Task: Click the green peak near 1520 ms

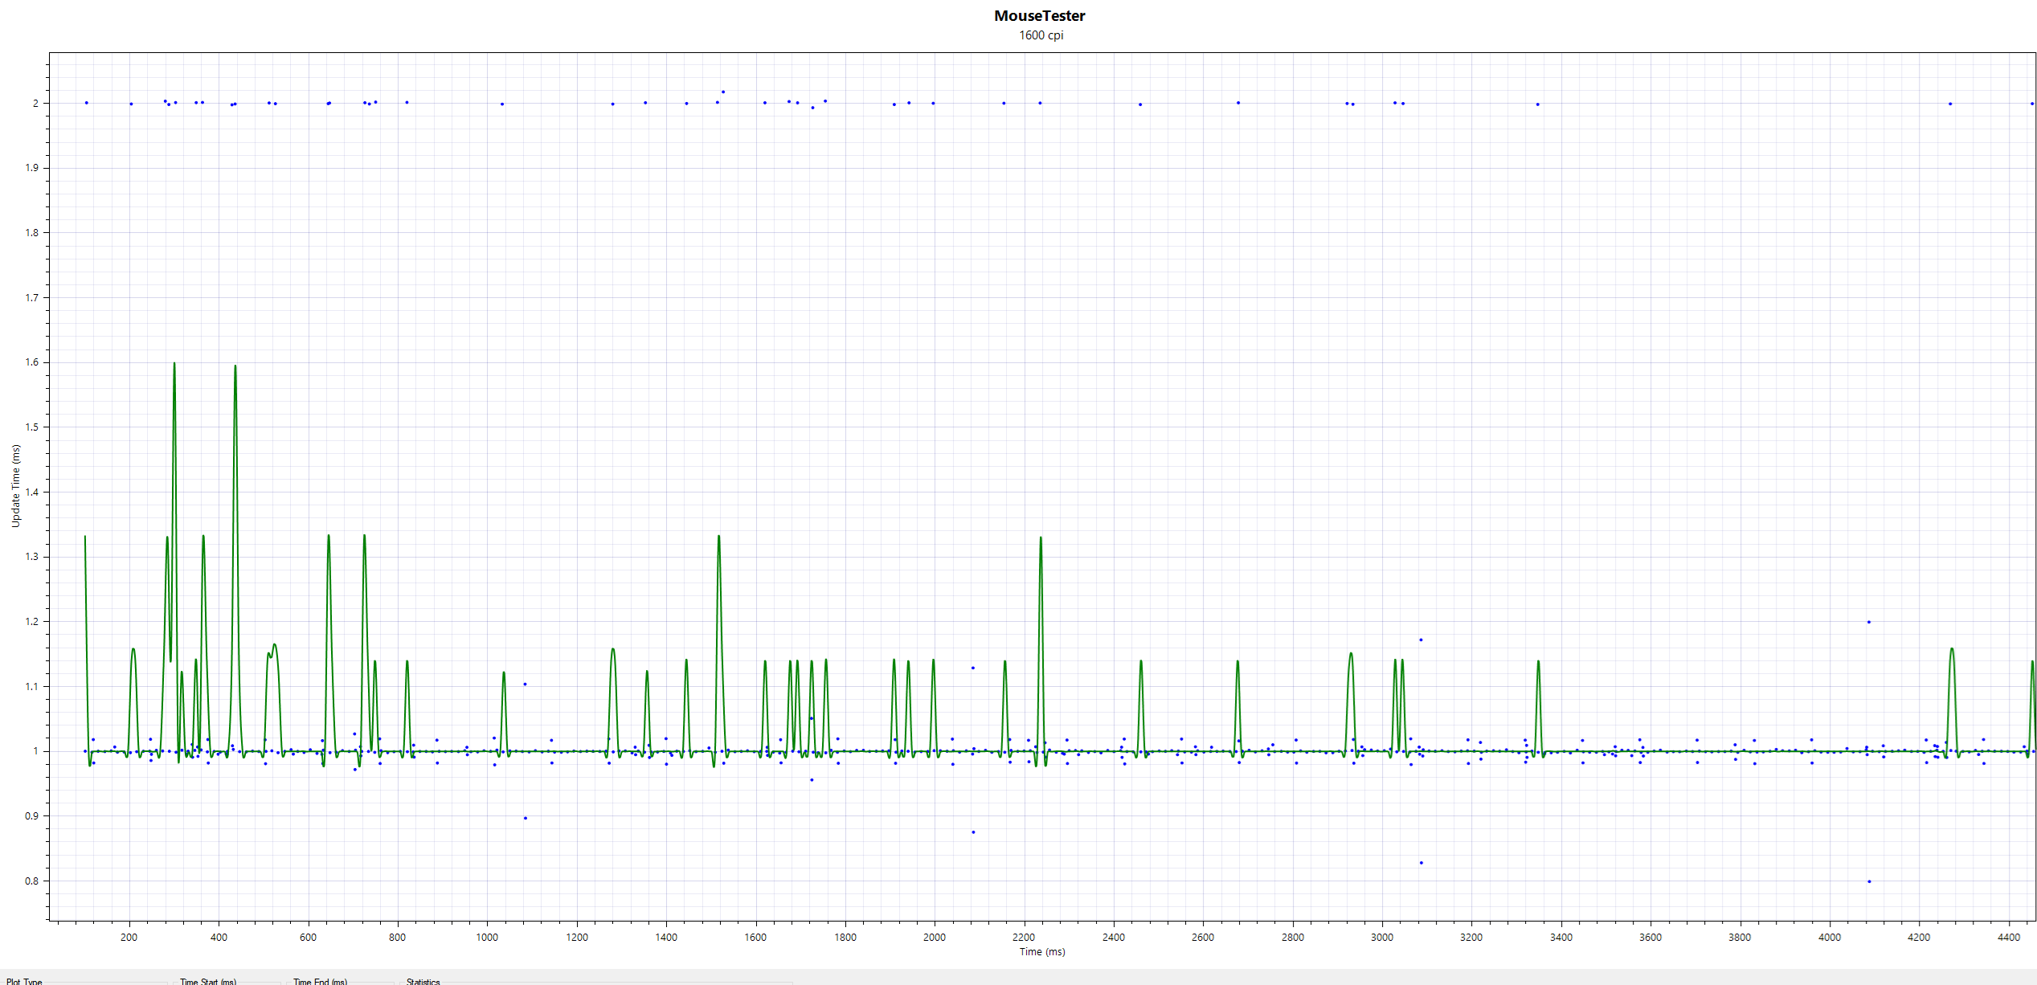Action: tap(718, 537)
